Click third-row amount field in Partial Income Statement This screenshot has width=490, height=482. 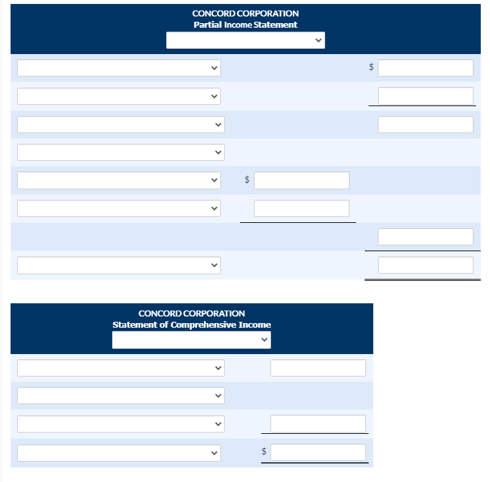[x=425, y=125]
